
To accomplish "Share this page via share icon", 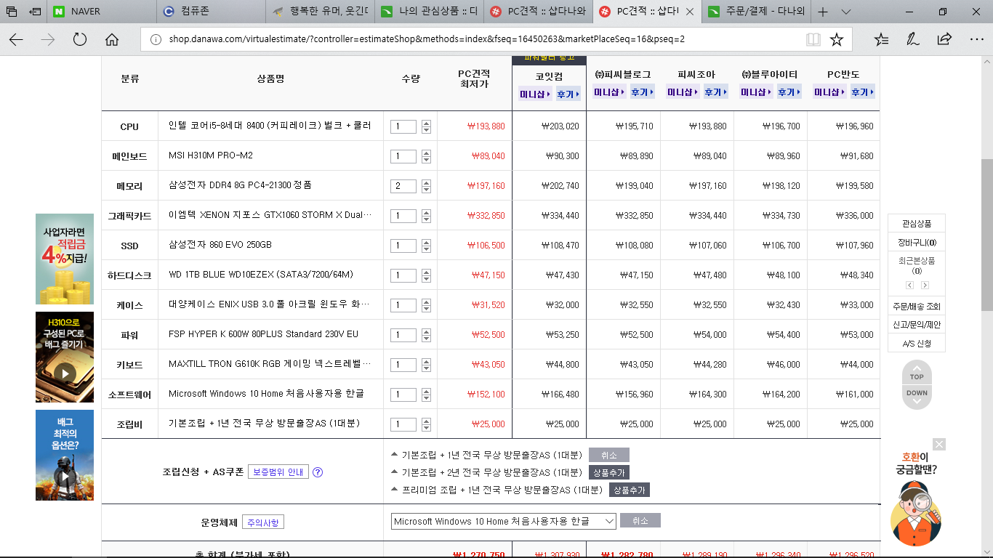I will [944, 39].
